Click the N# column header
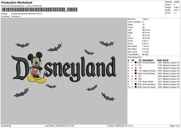The image size is (181, 128). click(133, 60)
